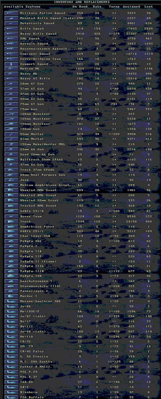The image size is (161, 399).
Task: Select the 105mm Howitzer icon
Action: coord(12,119)
